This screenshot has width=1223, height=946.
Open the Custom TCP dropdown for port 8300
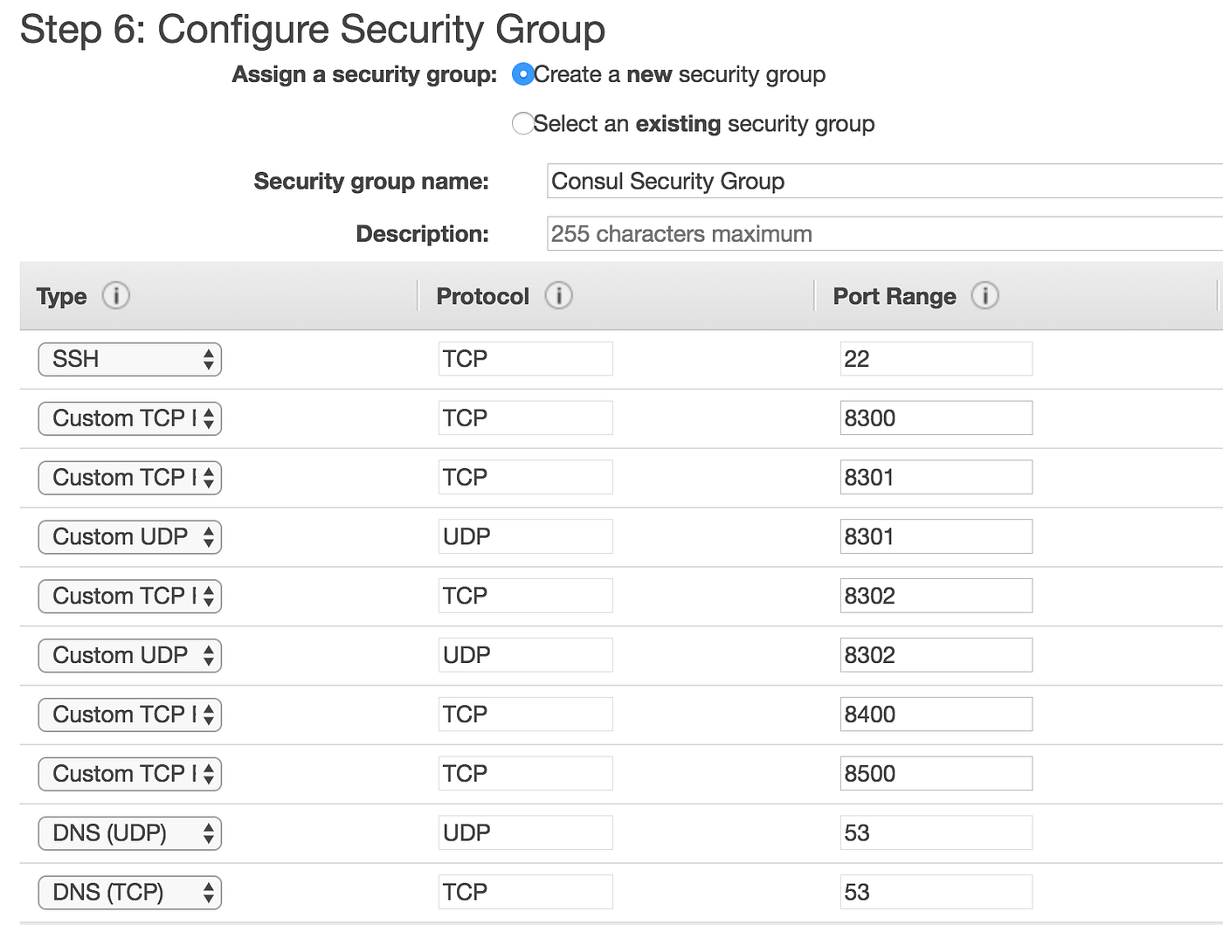tap(129, 418)
